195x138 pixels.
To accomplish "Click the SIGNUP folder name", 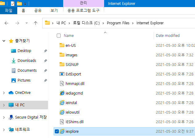I will (72, 64).
